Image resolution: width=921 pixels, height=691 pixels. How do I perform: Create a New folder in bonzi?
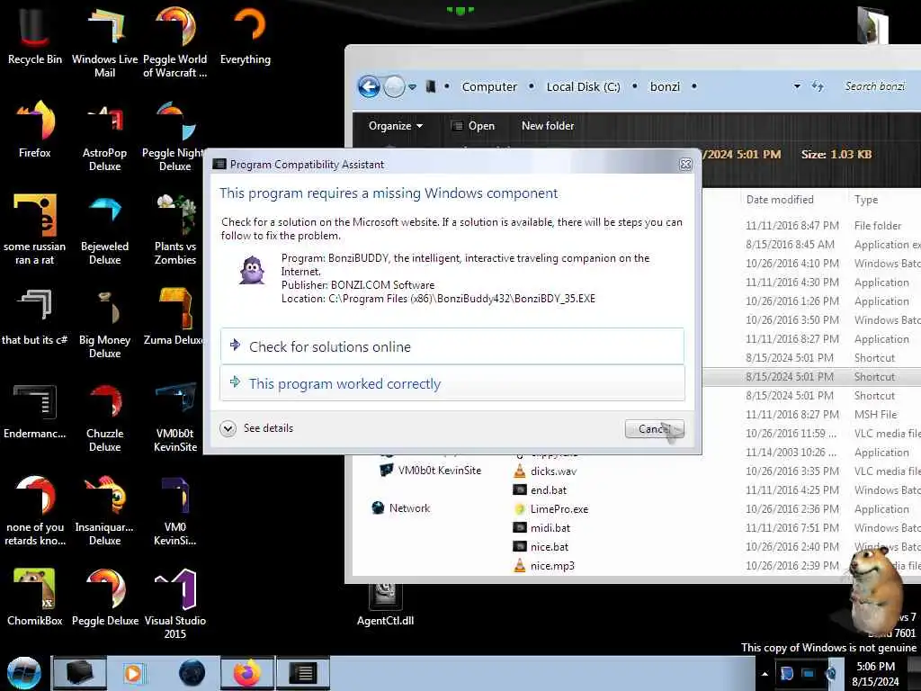point(548,126)
